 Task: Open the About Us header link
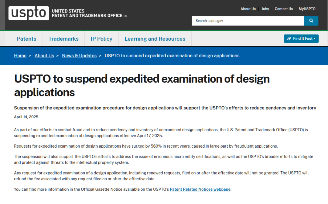pyautogui.click(x=248, y=9)
